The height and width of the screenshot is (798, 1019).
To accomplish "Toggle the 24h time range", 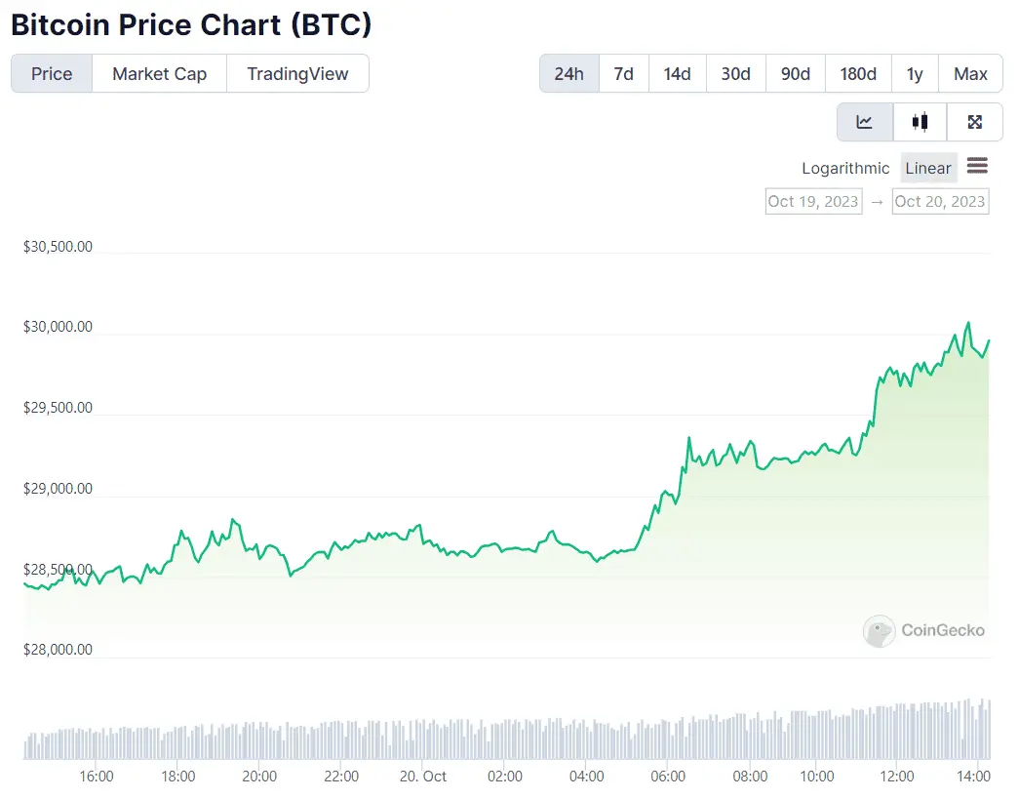I will (569, 73).
